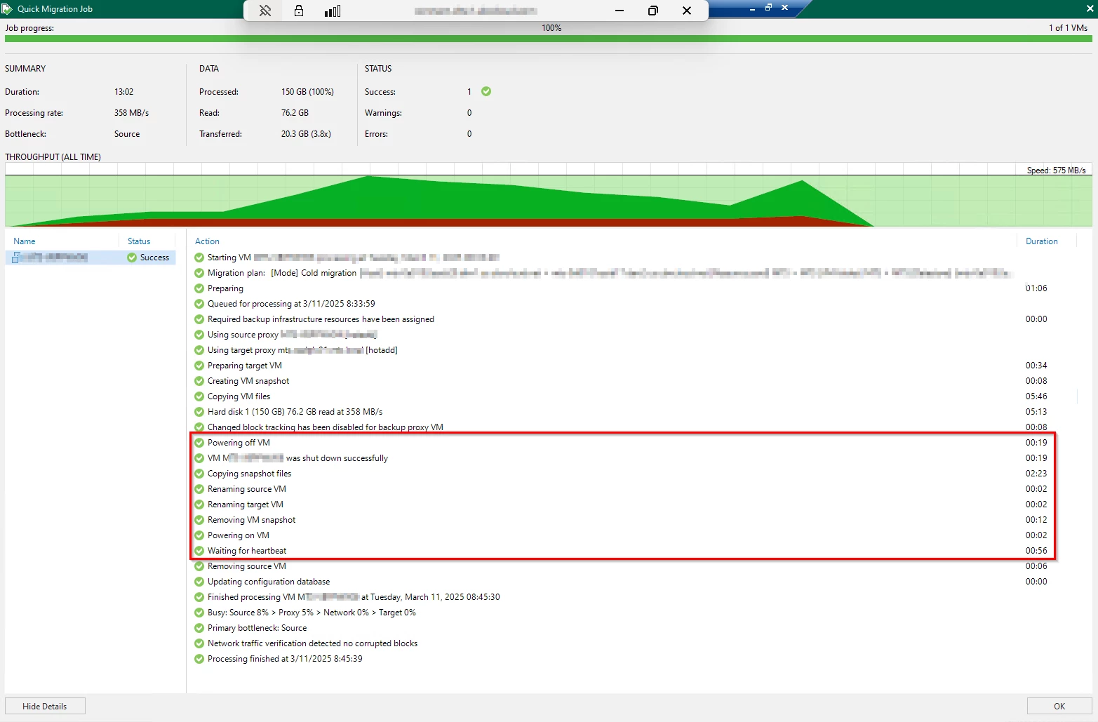Viewport: 1098px width, 722px height.
Task: Click the "358 MB/s" processing rate value
Action: click(131, 113)
